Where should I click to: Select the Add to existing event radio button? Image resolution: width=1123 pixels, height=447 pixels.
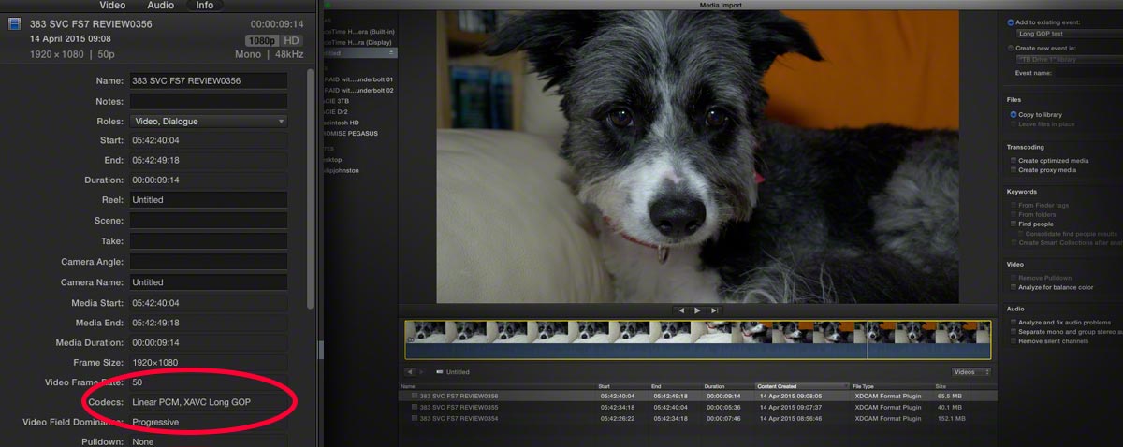click(1011, 22)
